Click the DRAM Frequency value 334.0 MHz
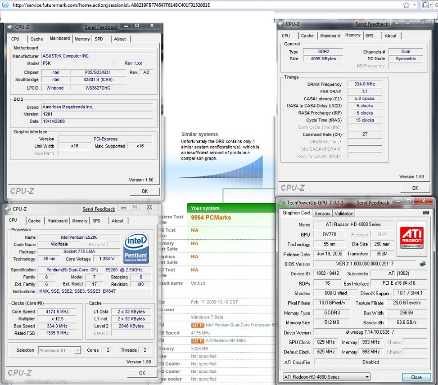This screenshot has height=385, width=438. pyautogui.click(x=365, y=84)
